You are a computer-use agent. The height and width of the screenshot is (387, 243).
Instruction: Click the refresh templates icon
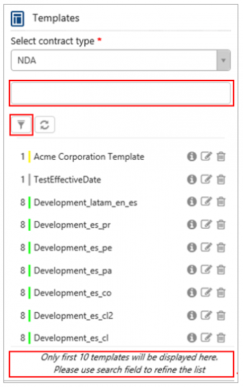click(45, 124)
